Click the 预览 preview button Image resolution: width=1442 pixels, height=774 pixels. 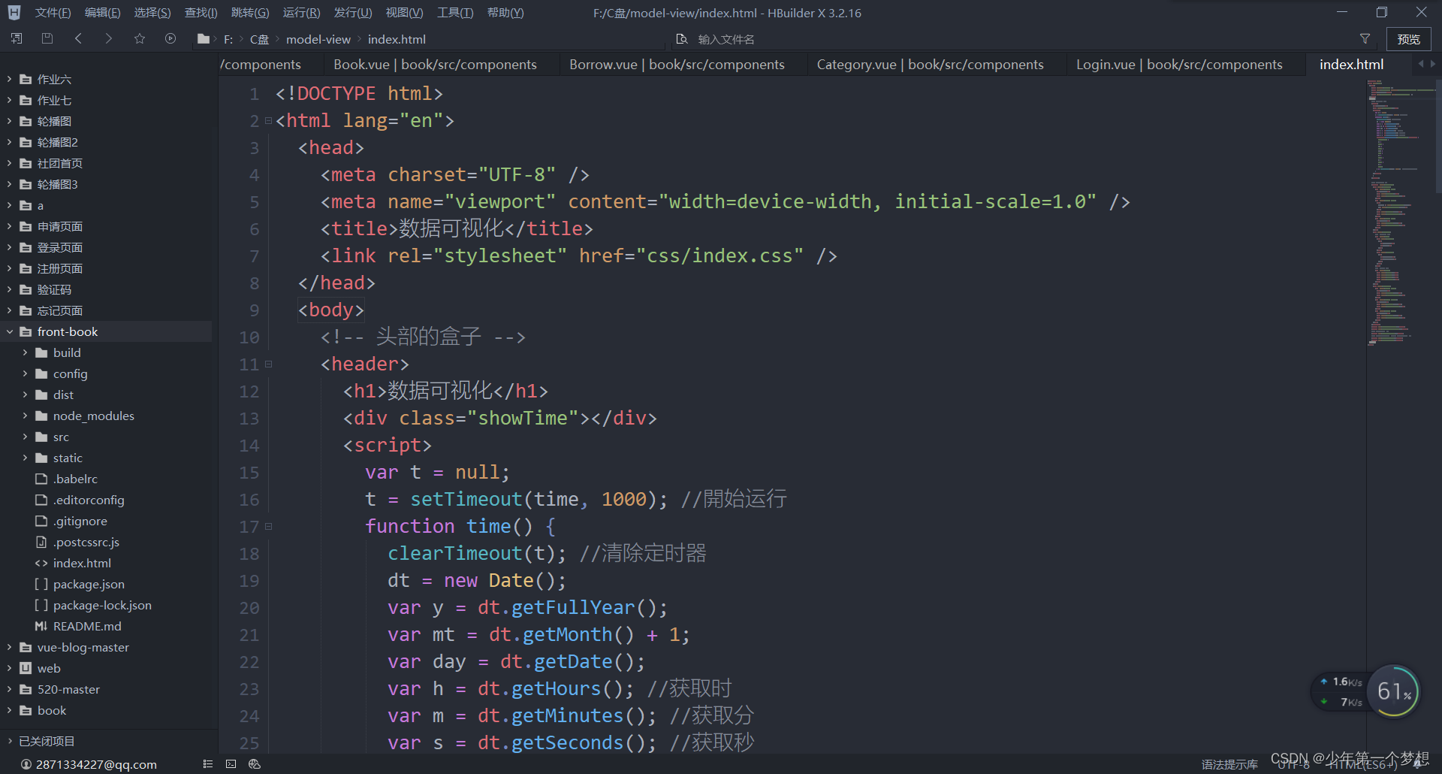(1408, 39)
